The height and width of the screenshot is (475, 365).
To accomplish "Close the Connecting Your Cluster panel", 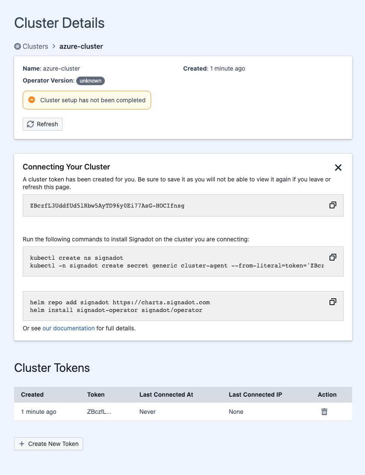I will tap(338, 167).
